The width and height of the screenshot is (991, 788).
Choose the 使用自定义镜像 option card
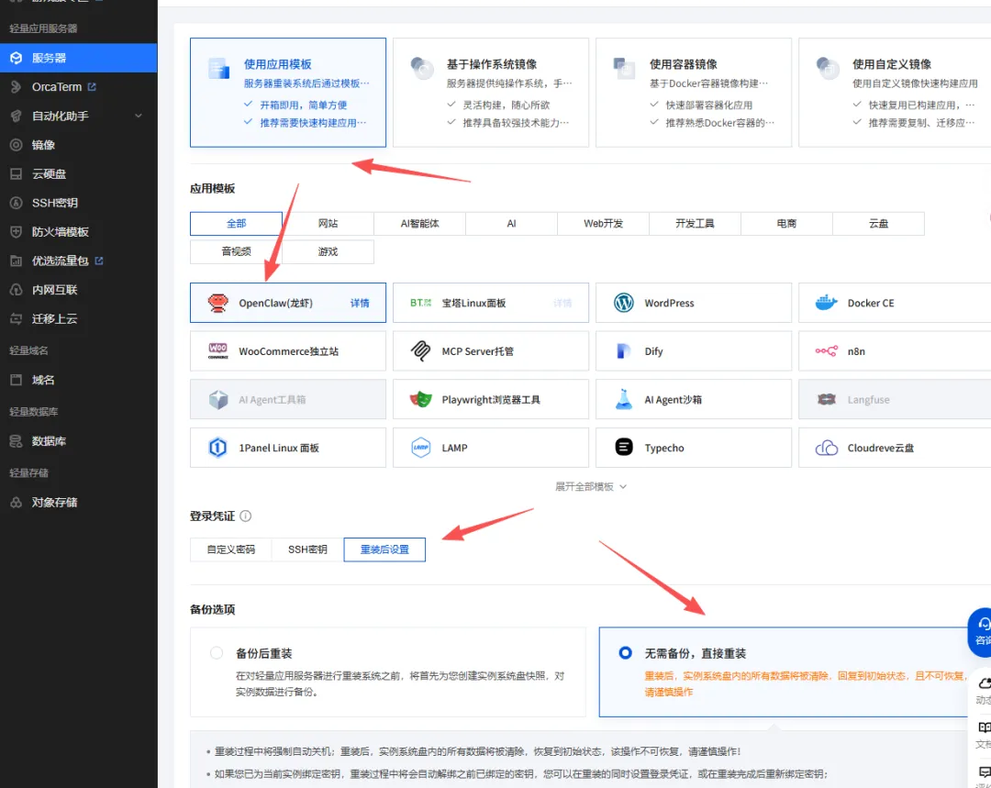coord(895,93)
